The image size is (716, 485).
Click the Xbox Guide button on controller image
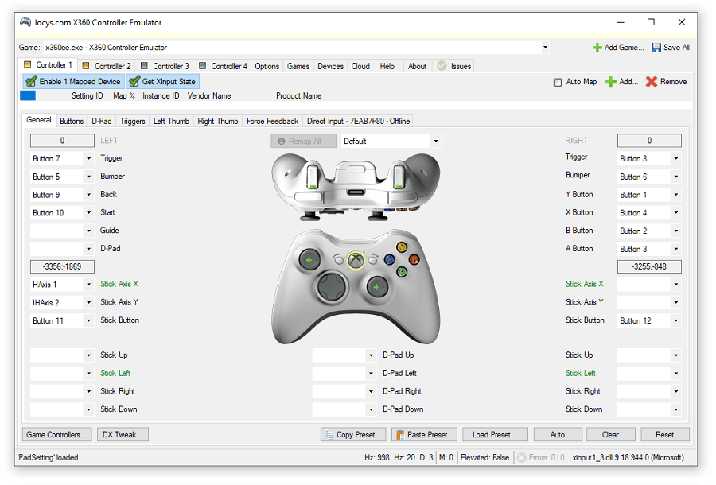[x=356, y=261]
